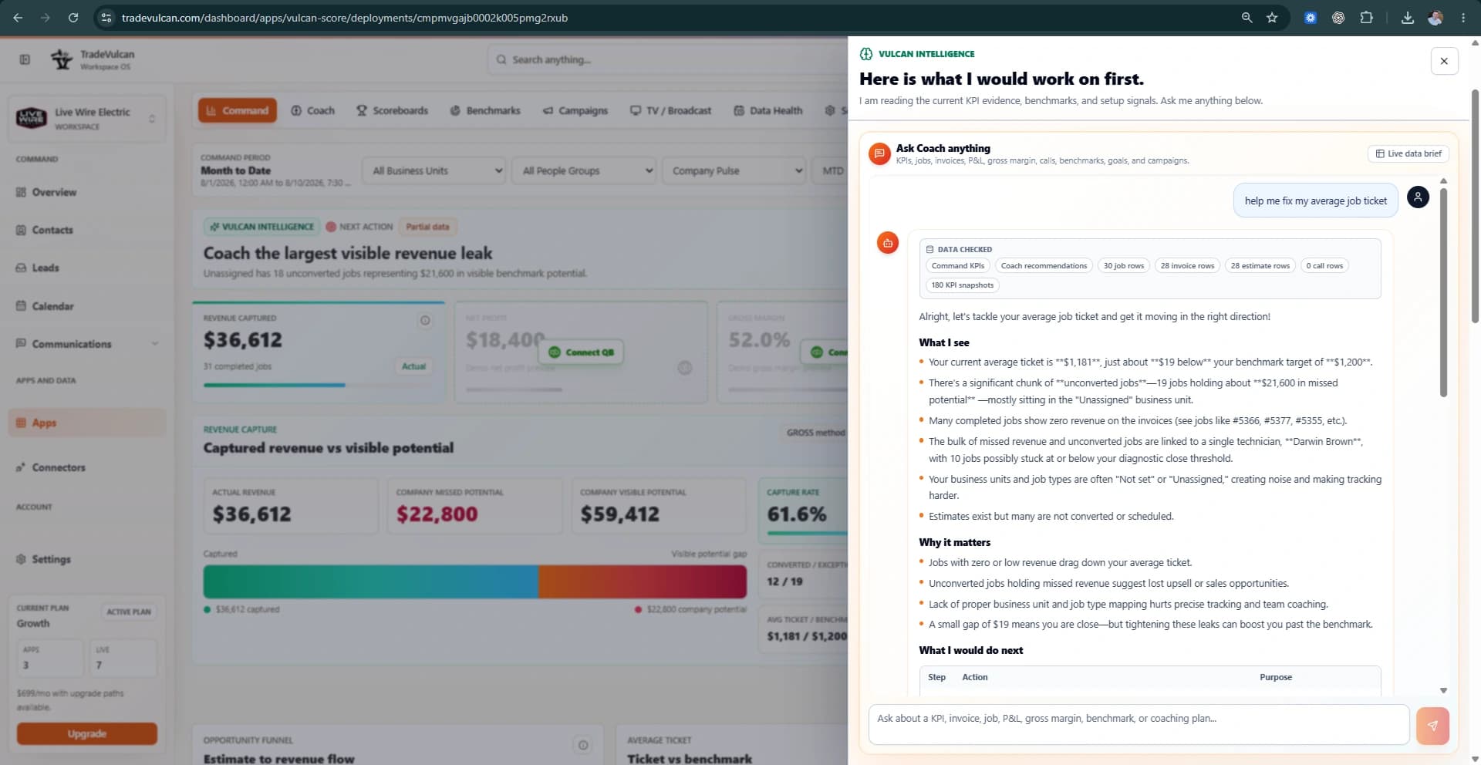Click the Ask Coach chat bubble icon
The width and height of the screenshot is (1481, 765).
click(x=879, y=153)
